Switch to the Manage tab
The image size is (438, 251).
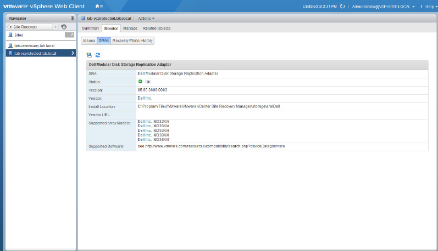(130, 28)
